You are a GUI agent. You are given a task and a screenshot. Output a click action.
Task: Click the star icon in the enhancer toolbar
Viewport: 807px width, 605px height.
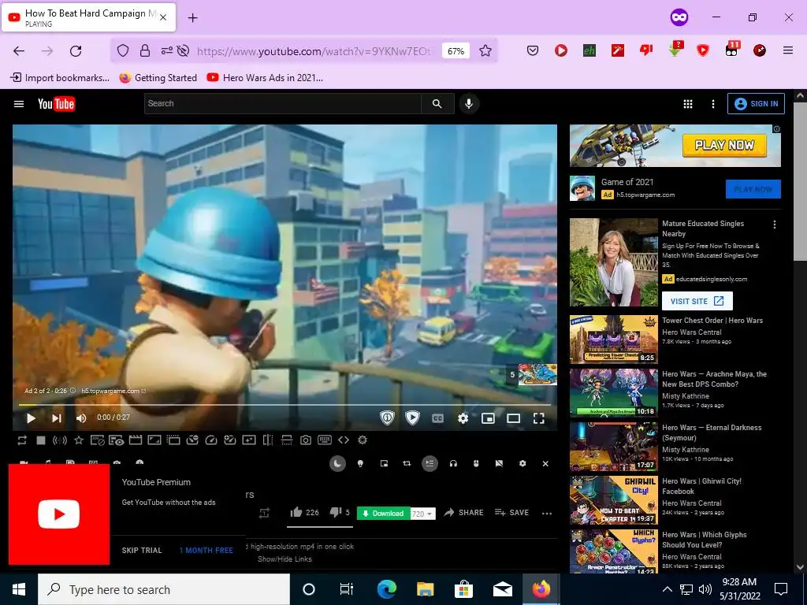pyautogui.click(x=79, y=440)
